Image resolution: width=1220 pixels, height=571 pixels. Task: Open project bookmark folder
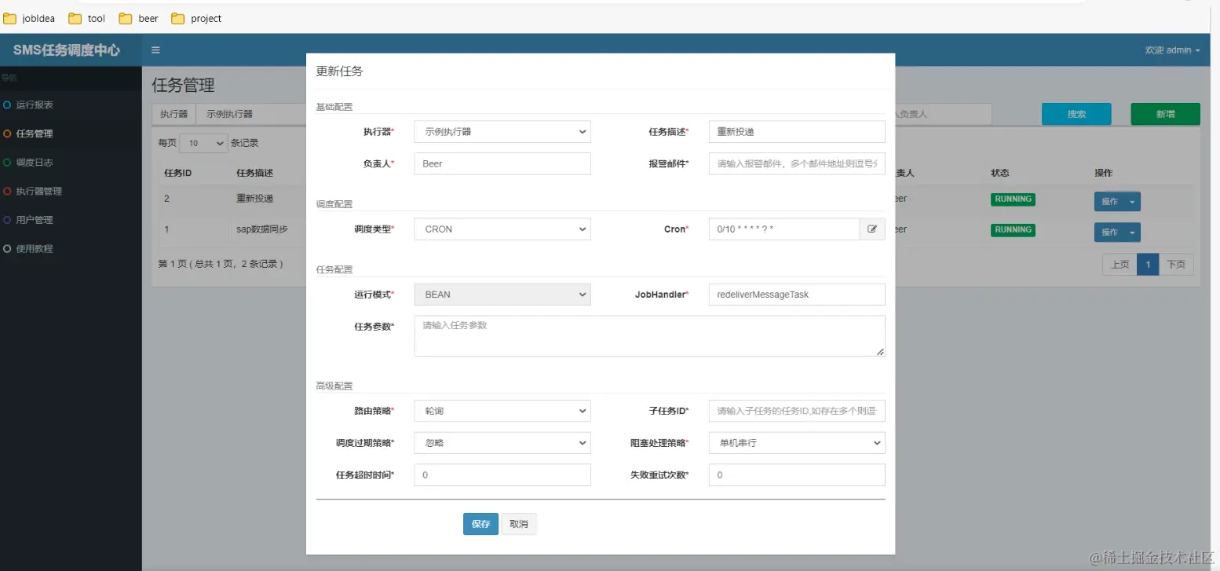196,18
